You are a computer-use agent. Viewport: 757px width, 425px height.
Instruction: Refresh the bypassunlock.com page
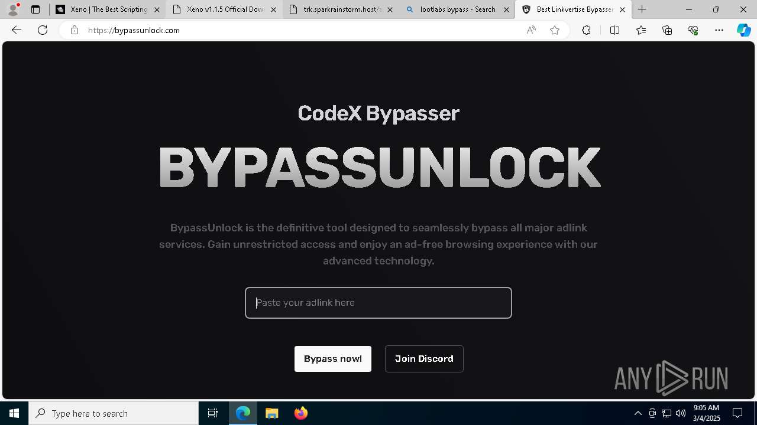(43, 30)
